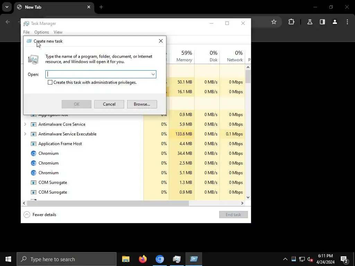355x266 pixels.
Task: Click the COM Surrogate icon with 0.9 MB
Action: 34,192
